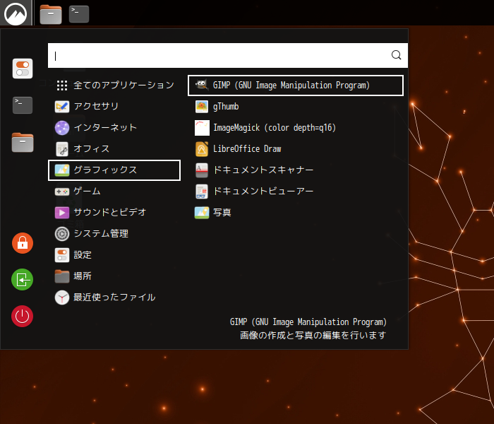Choose the アクセサリ category label

(96, 106)
